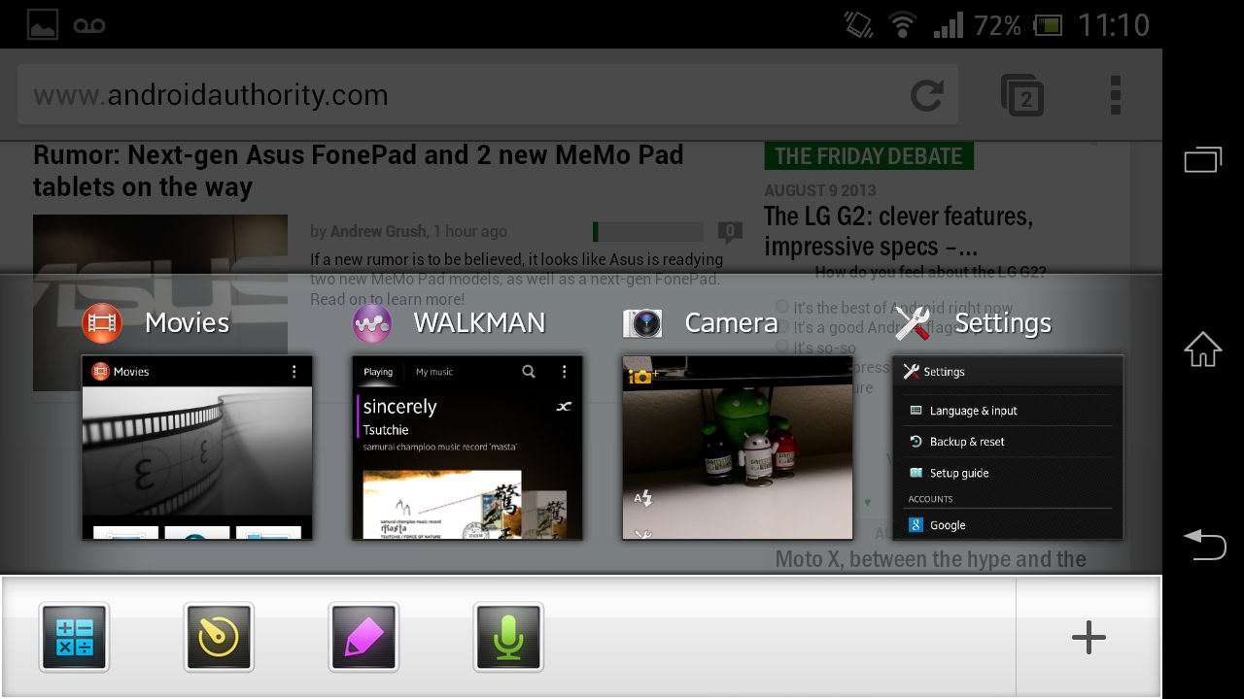Tap the battery status icon

1048,25
